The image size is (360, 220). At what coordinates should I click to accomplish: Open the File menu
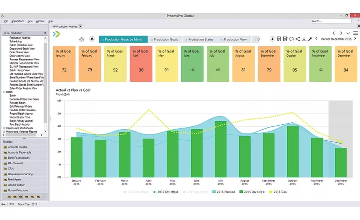tap(6, 21)
